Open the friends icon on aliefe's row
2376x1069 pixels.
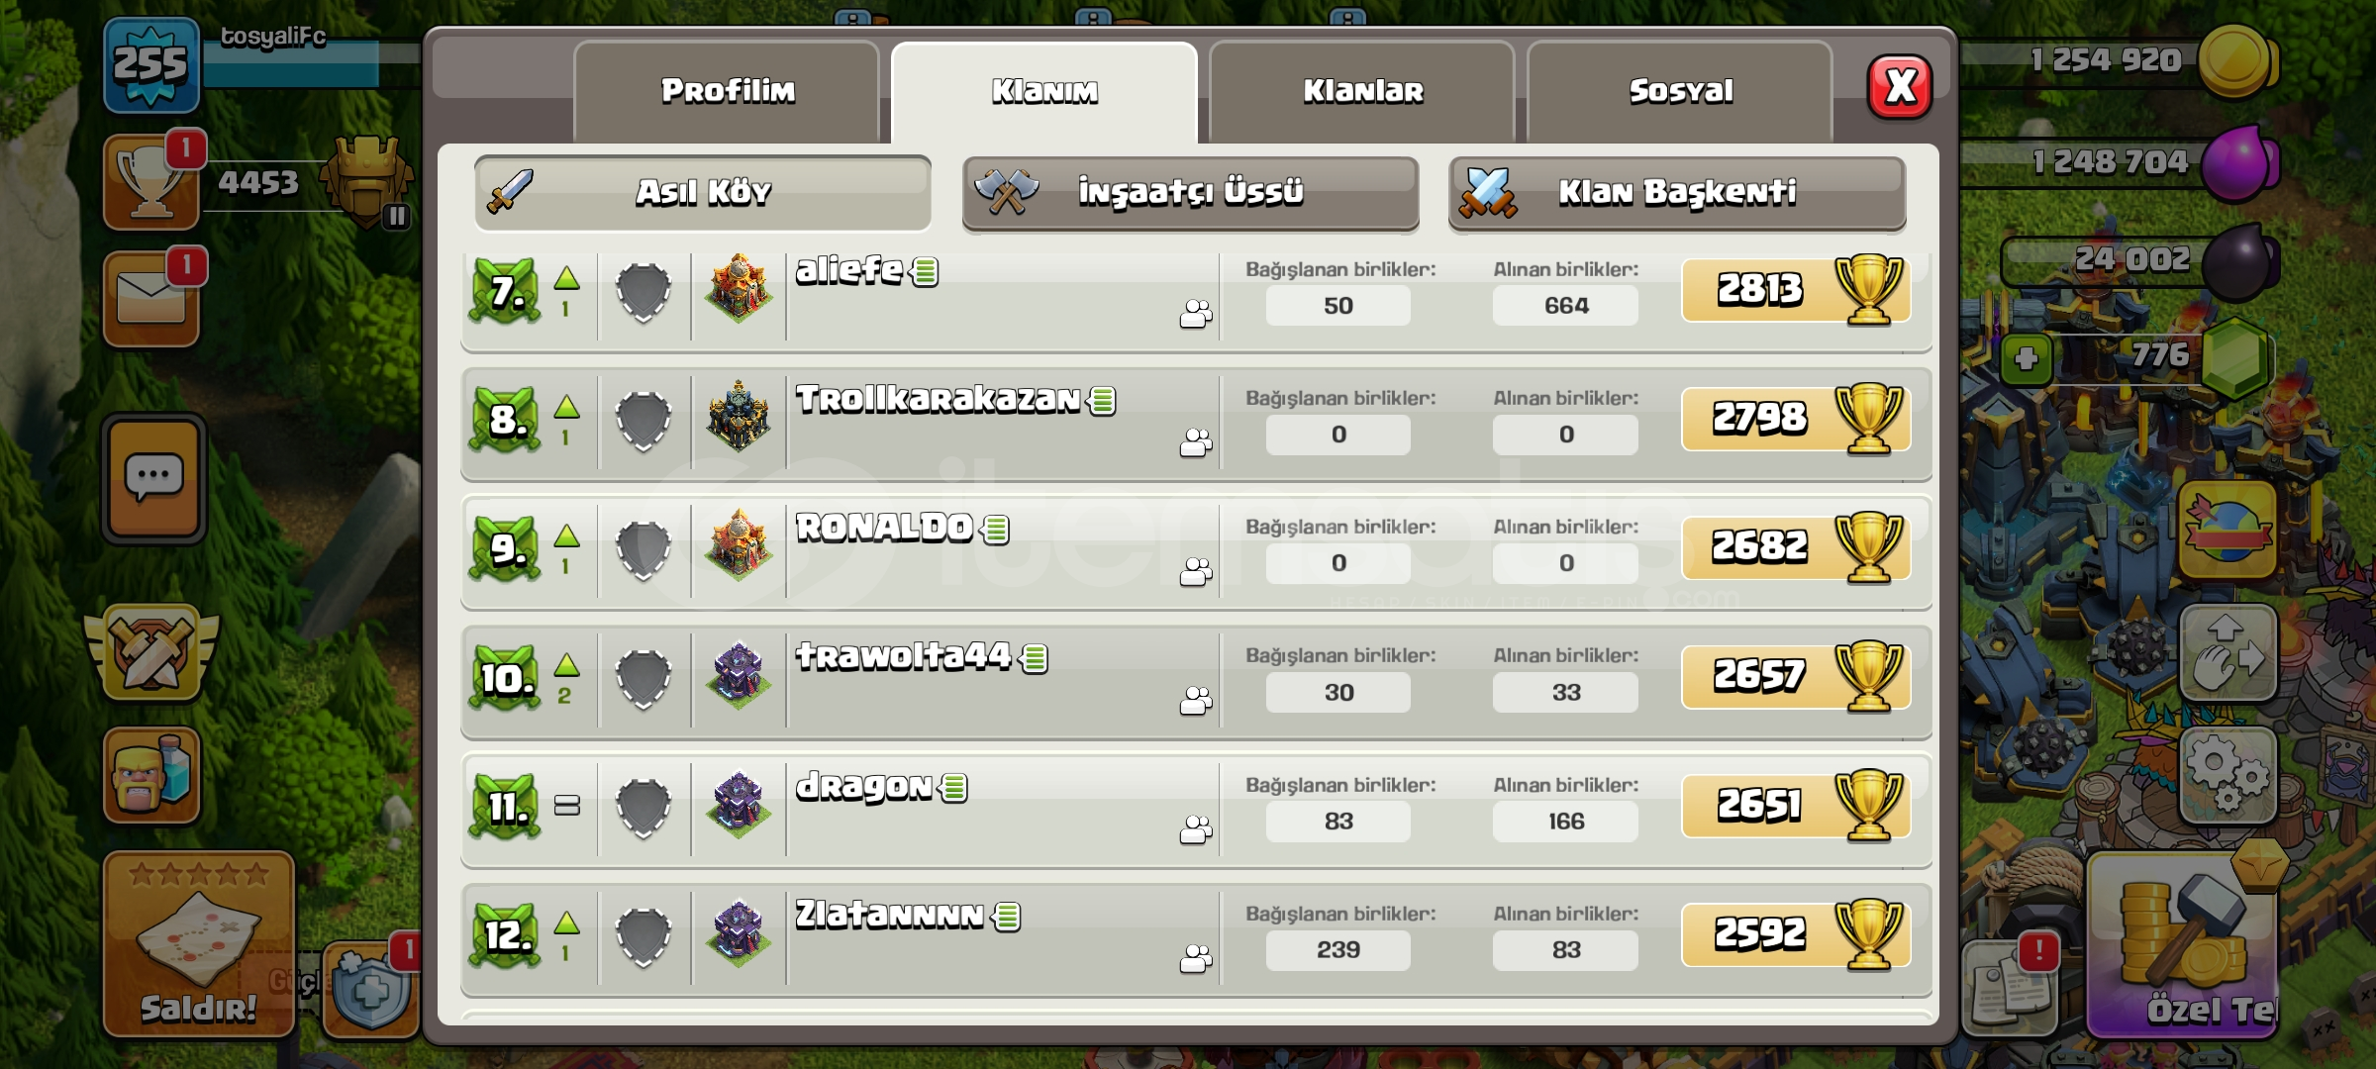pos(1196,315)
